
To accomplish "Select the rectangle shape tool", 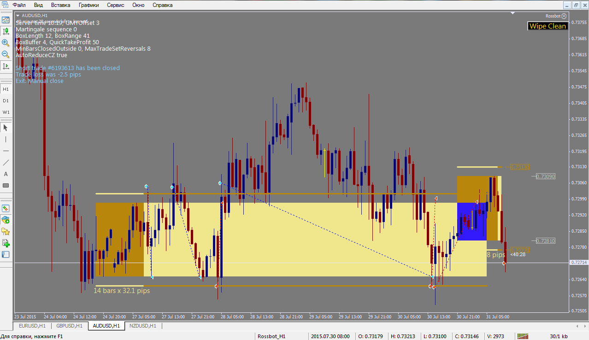I will point(6,185).
